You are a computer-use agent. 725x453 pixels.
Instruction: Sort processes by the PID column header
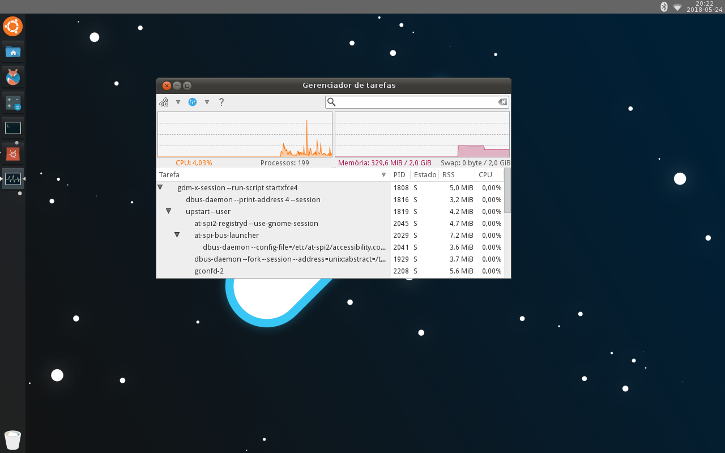pos(400,175)
